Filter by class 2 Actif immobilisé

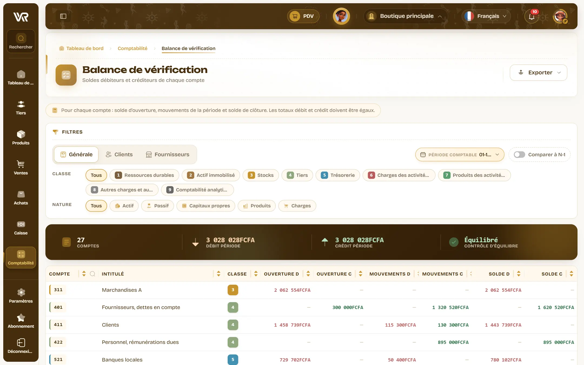pyautogui.click(x=211, y=175)
